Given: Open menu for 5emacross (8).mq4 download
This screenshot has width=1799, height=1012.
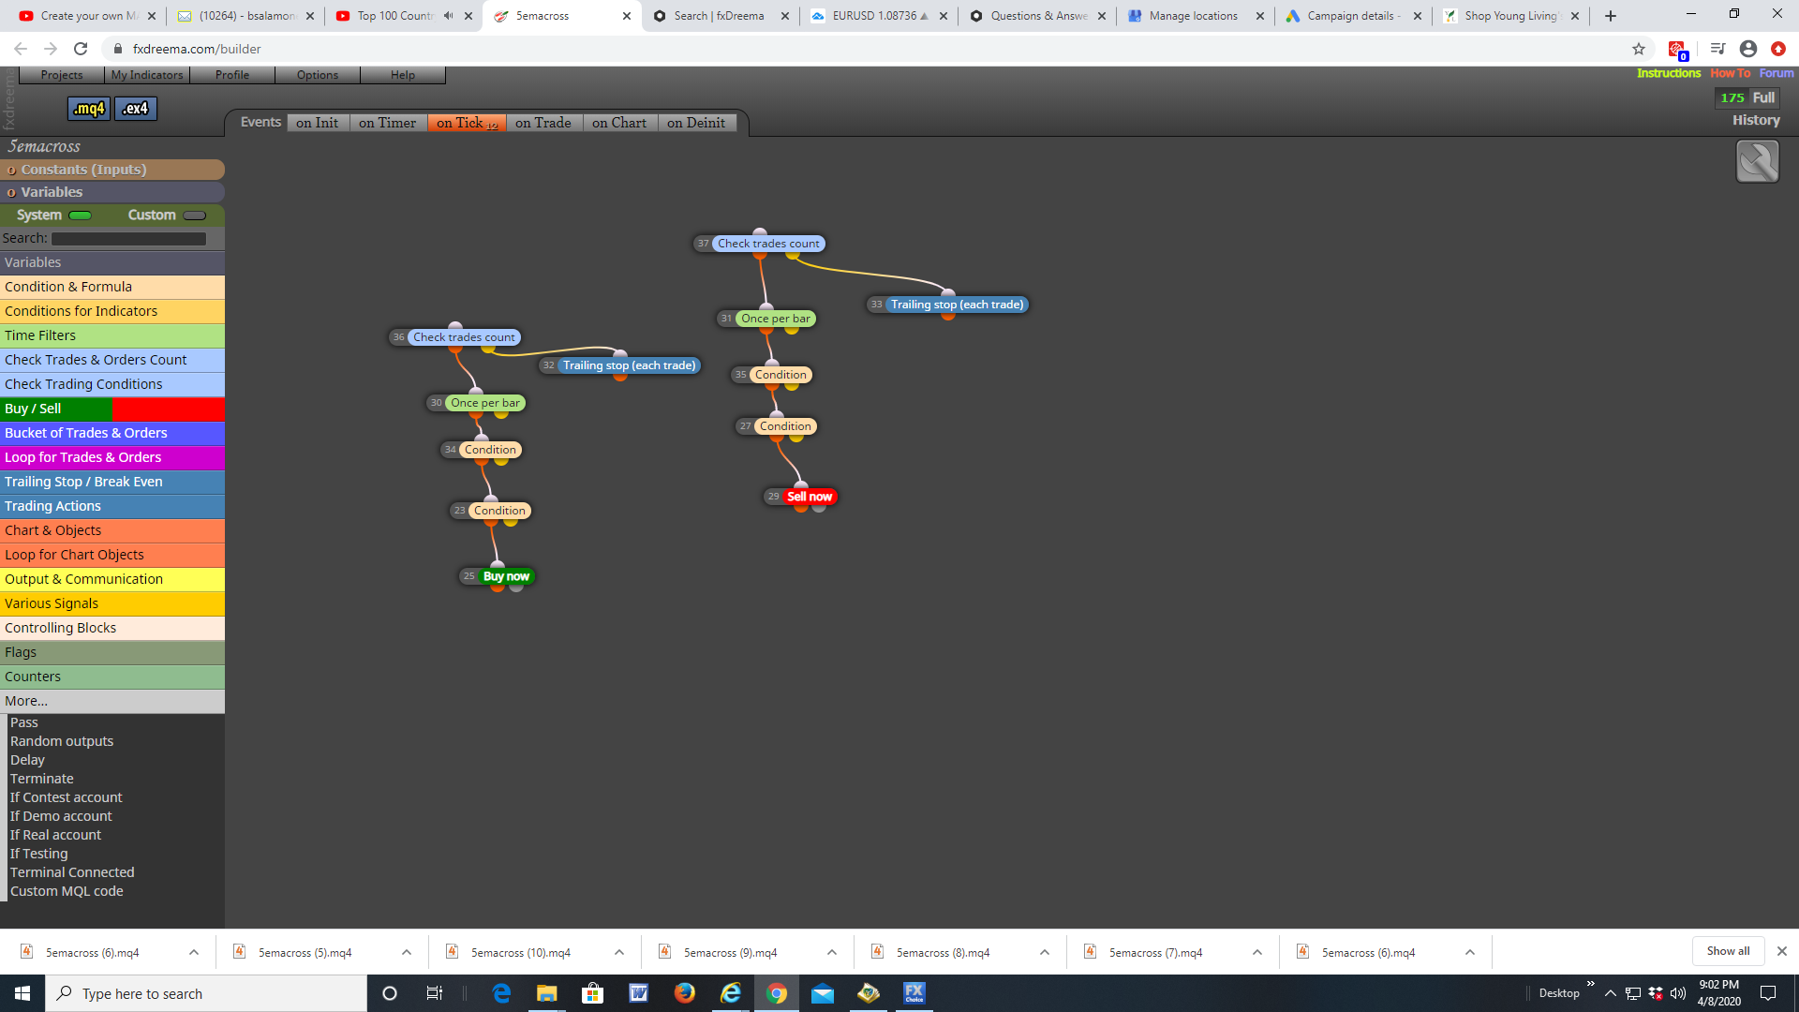Looking at the screenshot, I should tap(1045, 952).
